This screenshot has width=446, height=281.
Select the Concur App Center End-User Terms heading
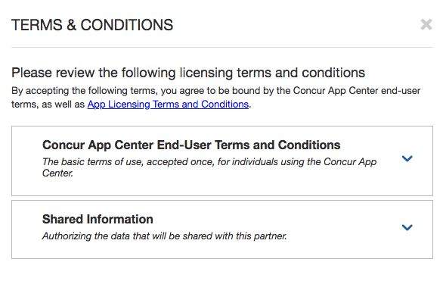(191, 145)
